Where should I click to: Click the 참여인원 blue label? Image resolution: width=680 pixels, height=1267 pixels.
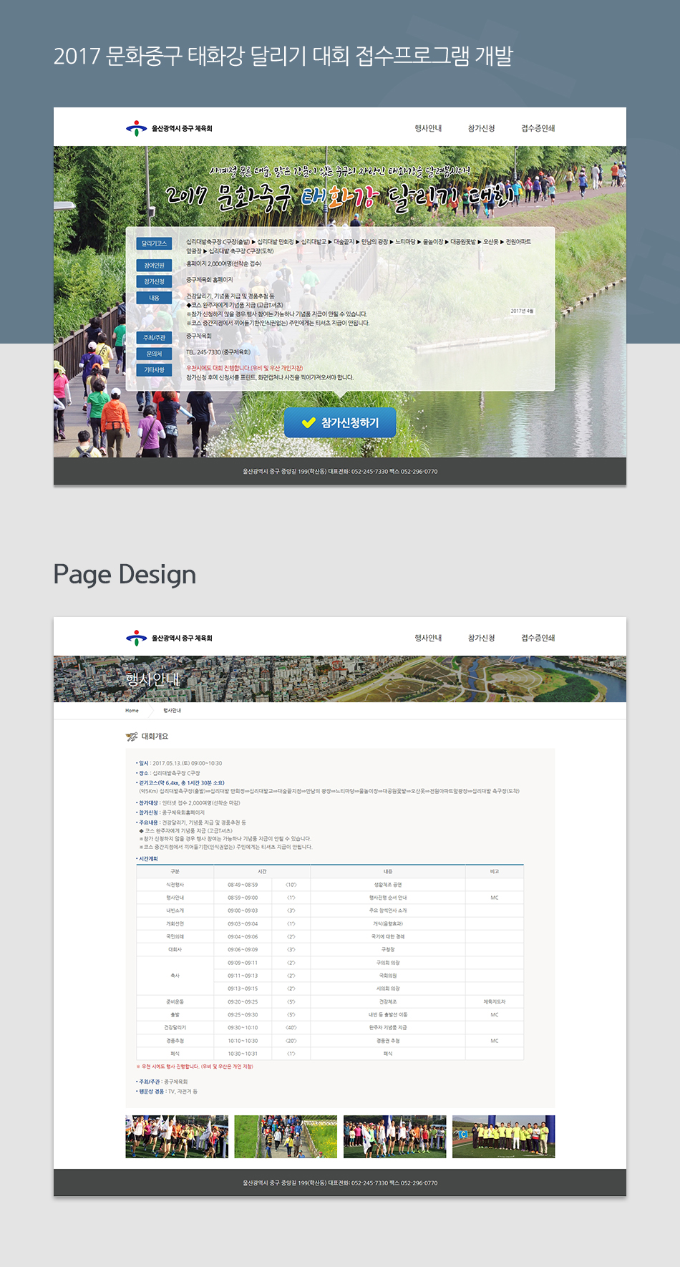154,266
